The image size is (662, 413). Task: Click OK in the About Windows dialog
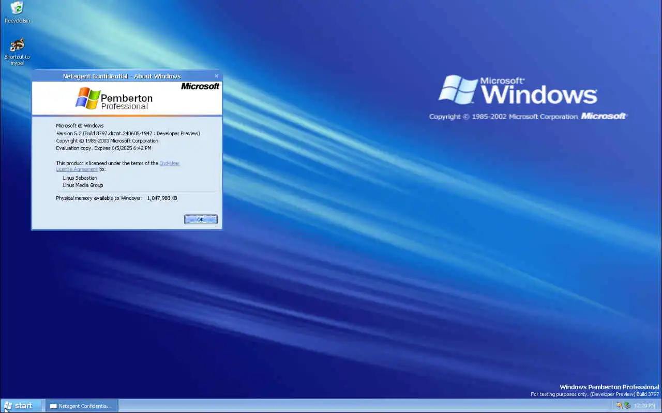click(201, 219)
